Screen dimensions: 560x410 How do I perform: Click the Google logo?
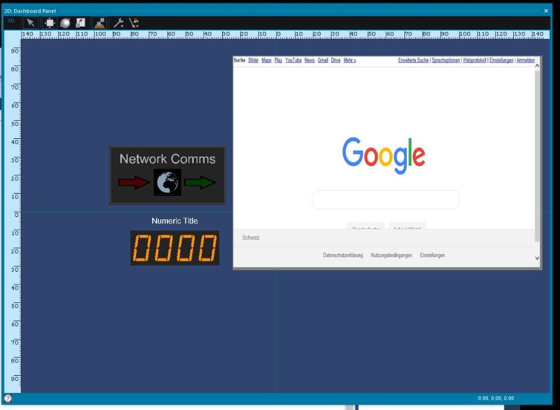pyautogui.click(x=384, y=155)
